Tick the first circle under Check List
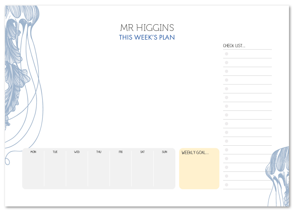Screen dimensions: 294x212 (227, 54)
